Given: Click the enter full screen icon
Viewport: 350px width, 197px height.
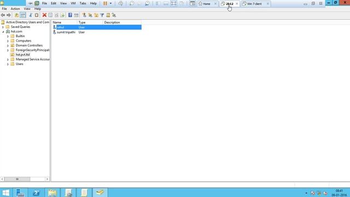Looking at the screenshot, I should 174,3.
